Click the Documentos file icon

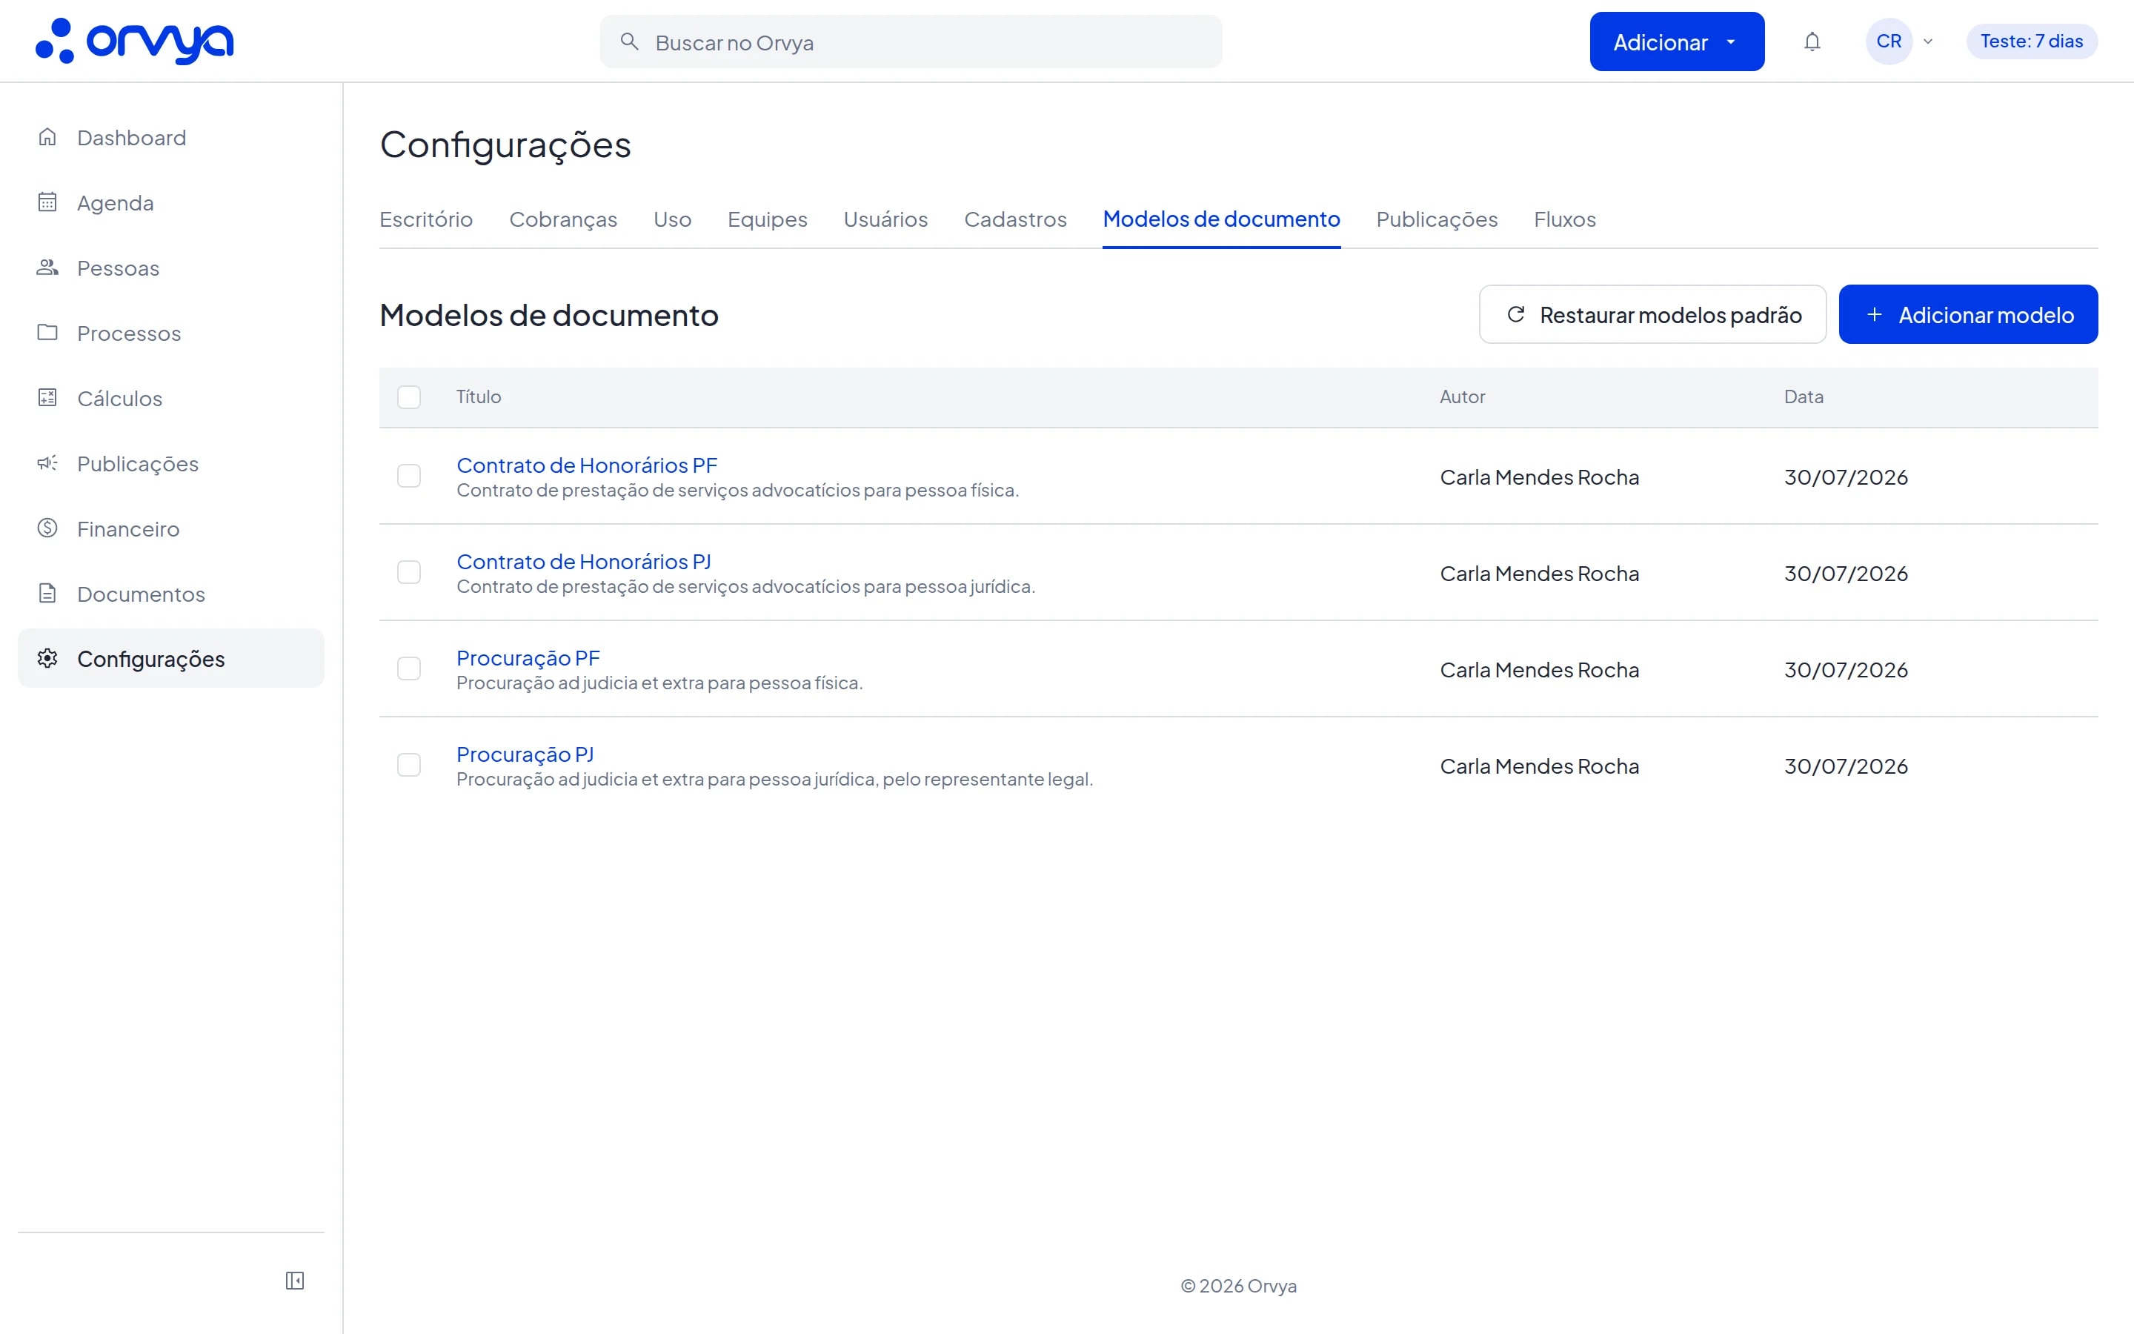coord(47,594)
